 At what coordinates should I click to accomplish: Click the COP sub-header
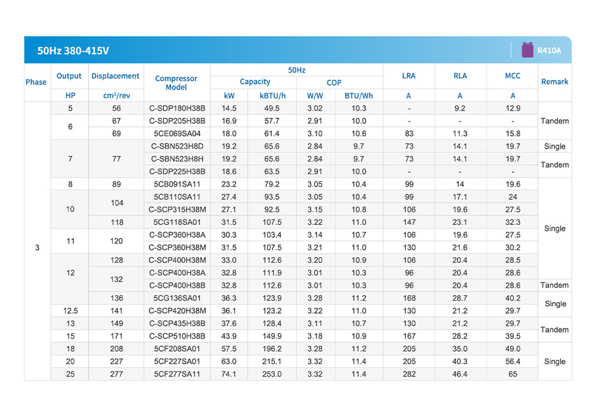334,82
